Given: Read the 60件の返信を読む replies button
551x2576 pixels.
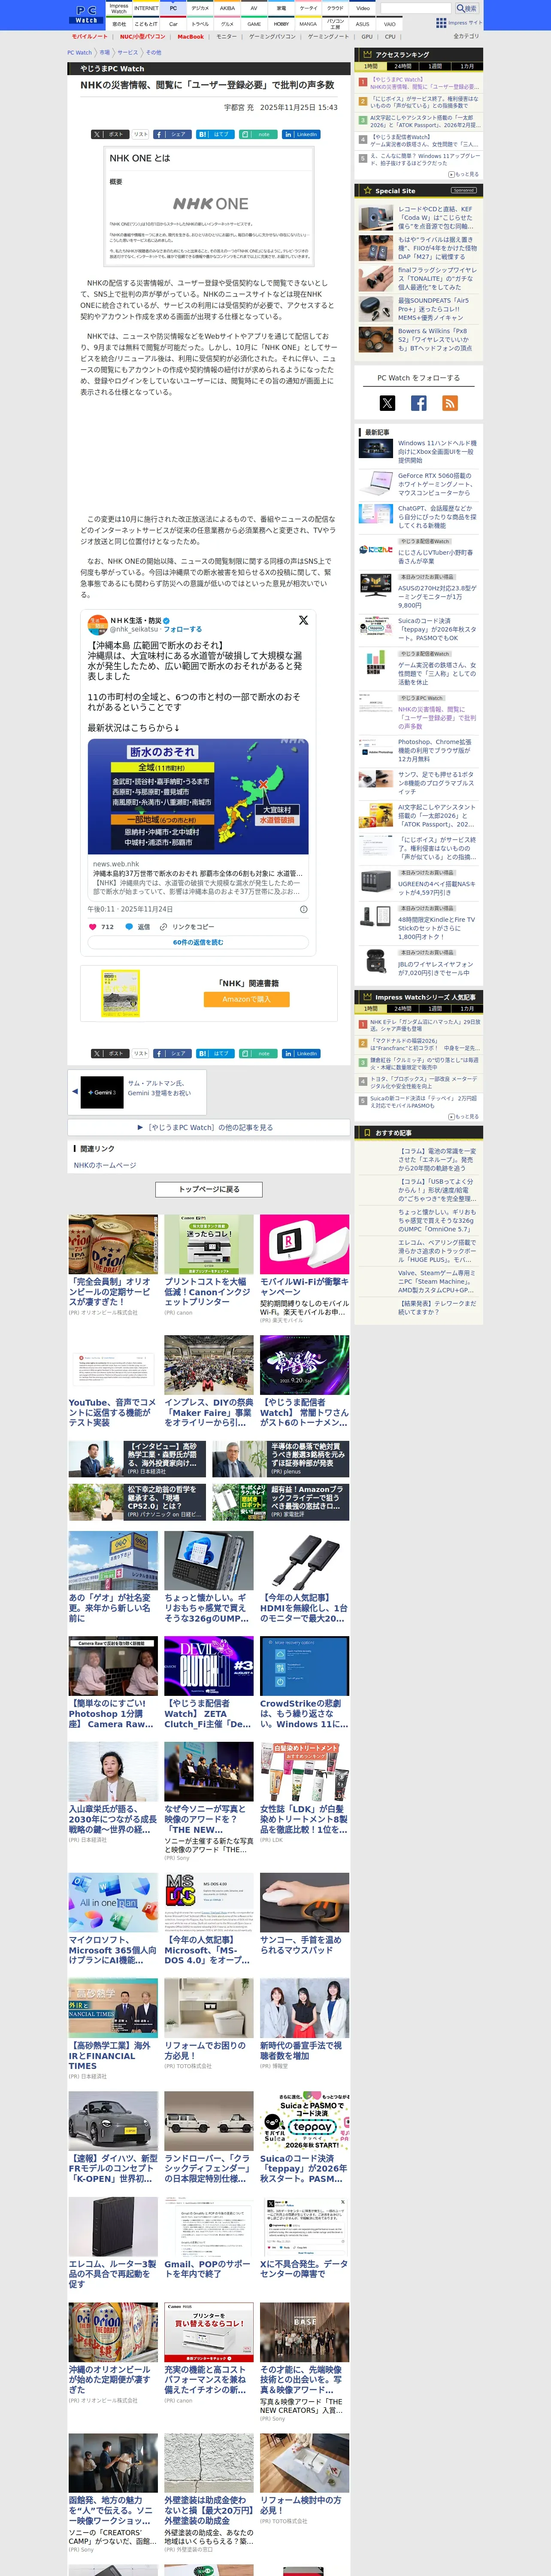Looking at the screenshot, I should 198,942.
